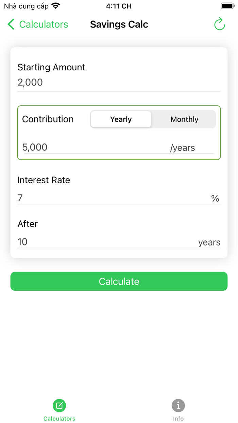This screenshot has height=423, width=238.
Task: Tap the back chevron arrow
Action: pyautogui.click(x=10, y=24)
